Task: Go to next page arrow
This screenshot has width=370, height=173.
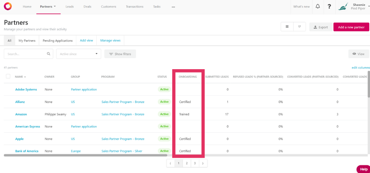Action: pyautogui.click(x=203, y=163)
